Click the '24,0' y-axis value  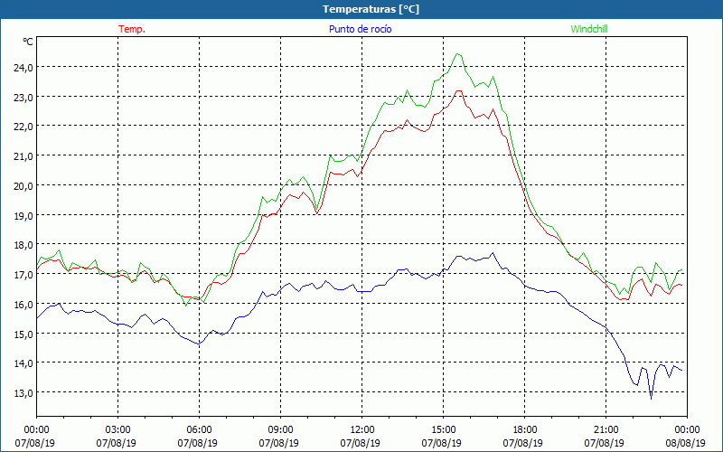click(x=23, y=67)
